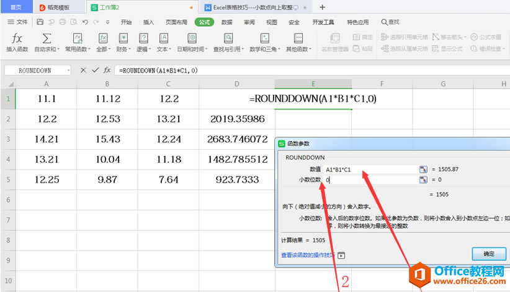
Task: Open the Name Manager (名称管理器) icon
Action: pyautogui.click(x=334, y=39)
